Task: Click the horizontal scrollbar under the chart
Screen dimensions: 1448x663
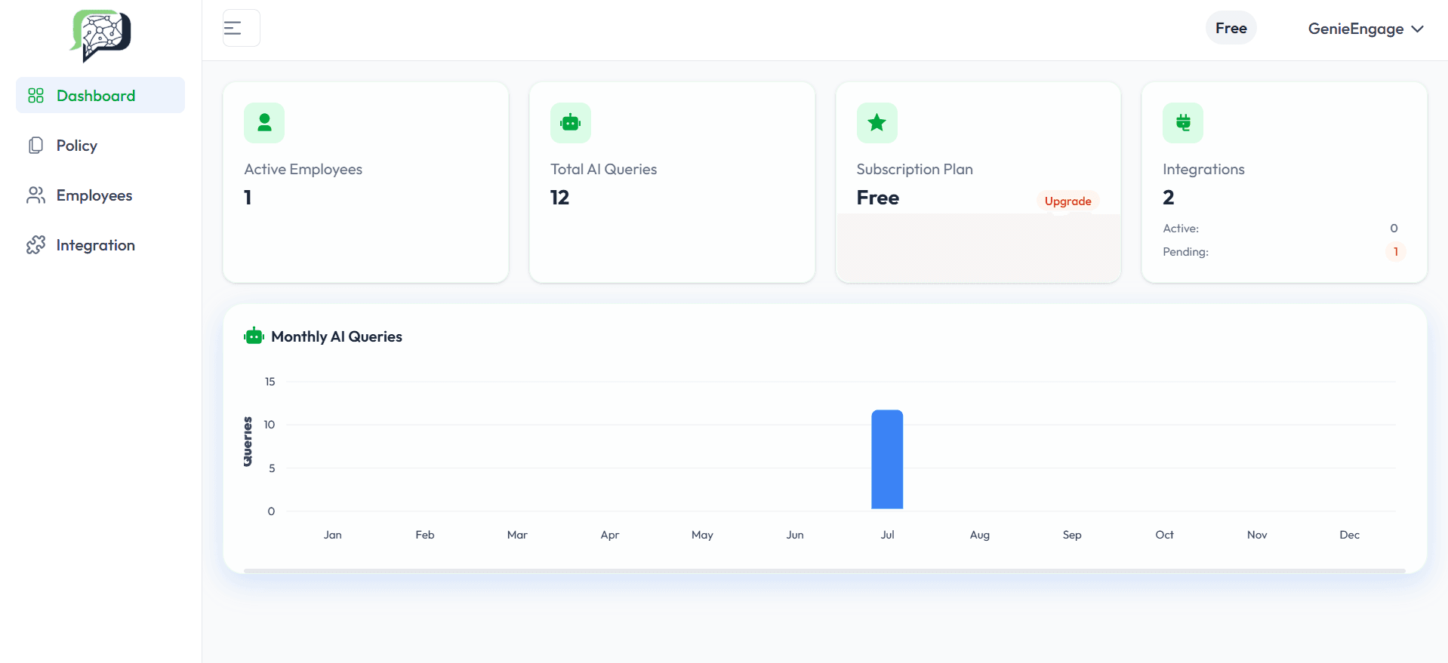Action: 824,571
